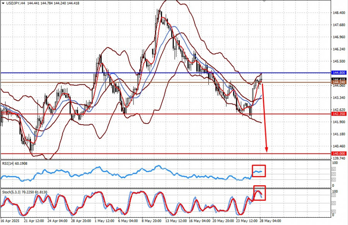Image resolution: width=348 pixels, height=225 pixels.
Task: Click the 23 May 12:00 time label
Action: point(247,221)
